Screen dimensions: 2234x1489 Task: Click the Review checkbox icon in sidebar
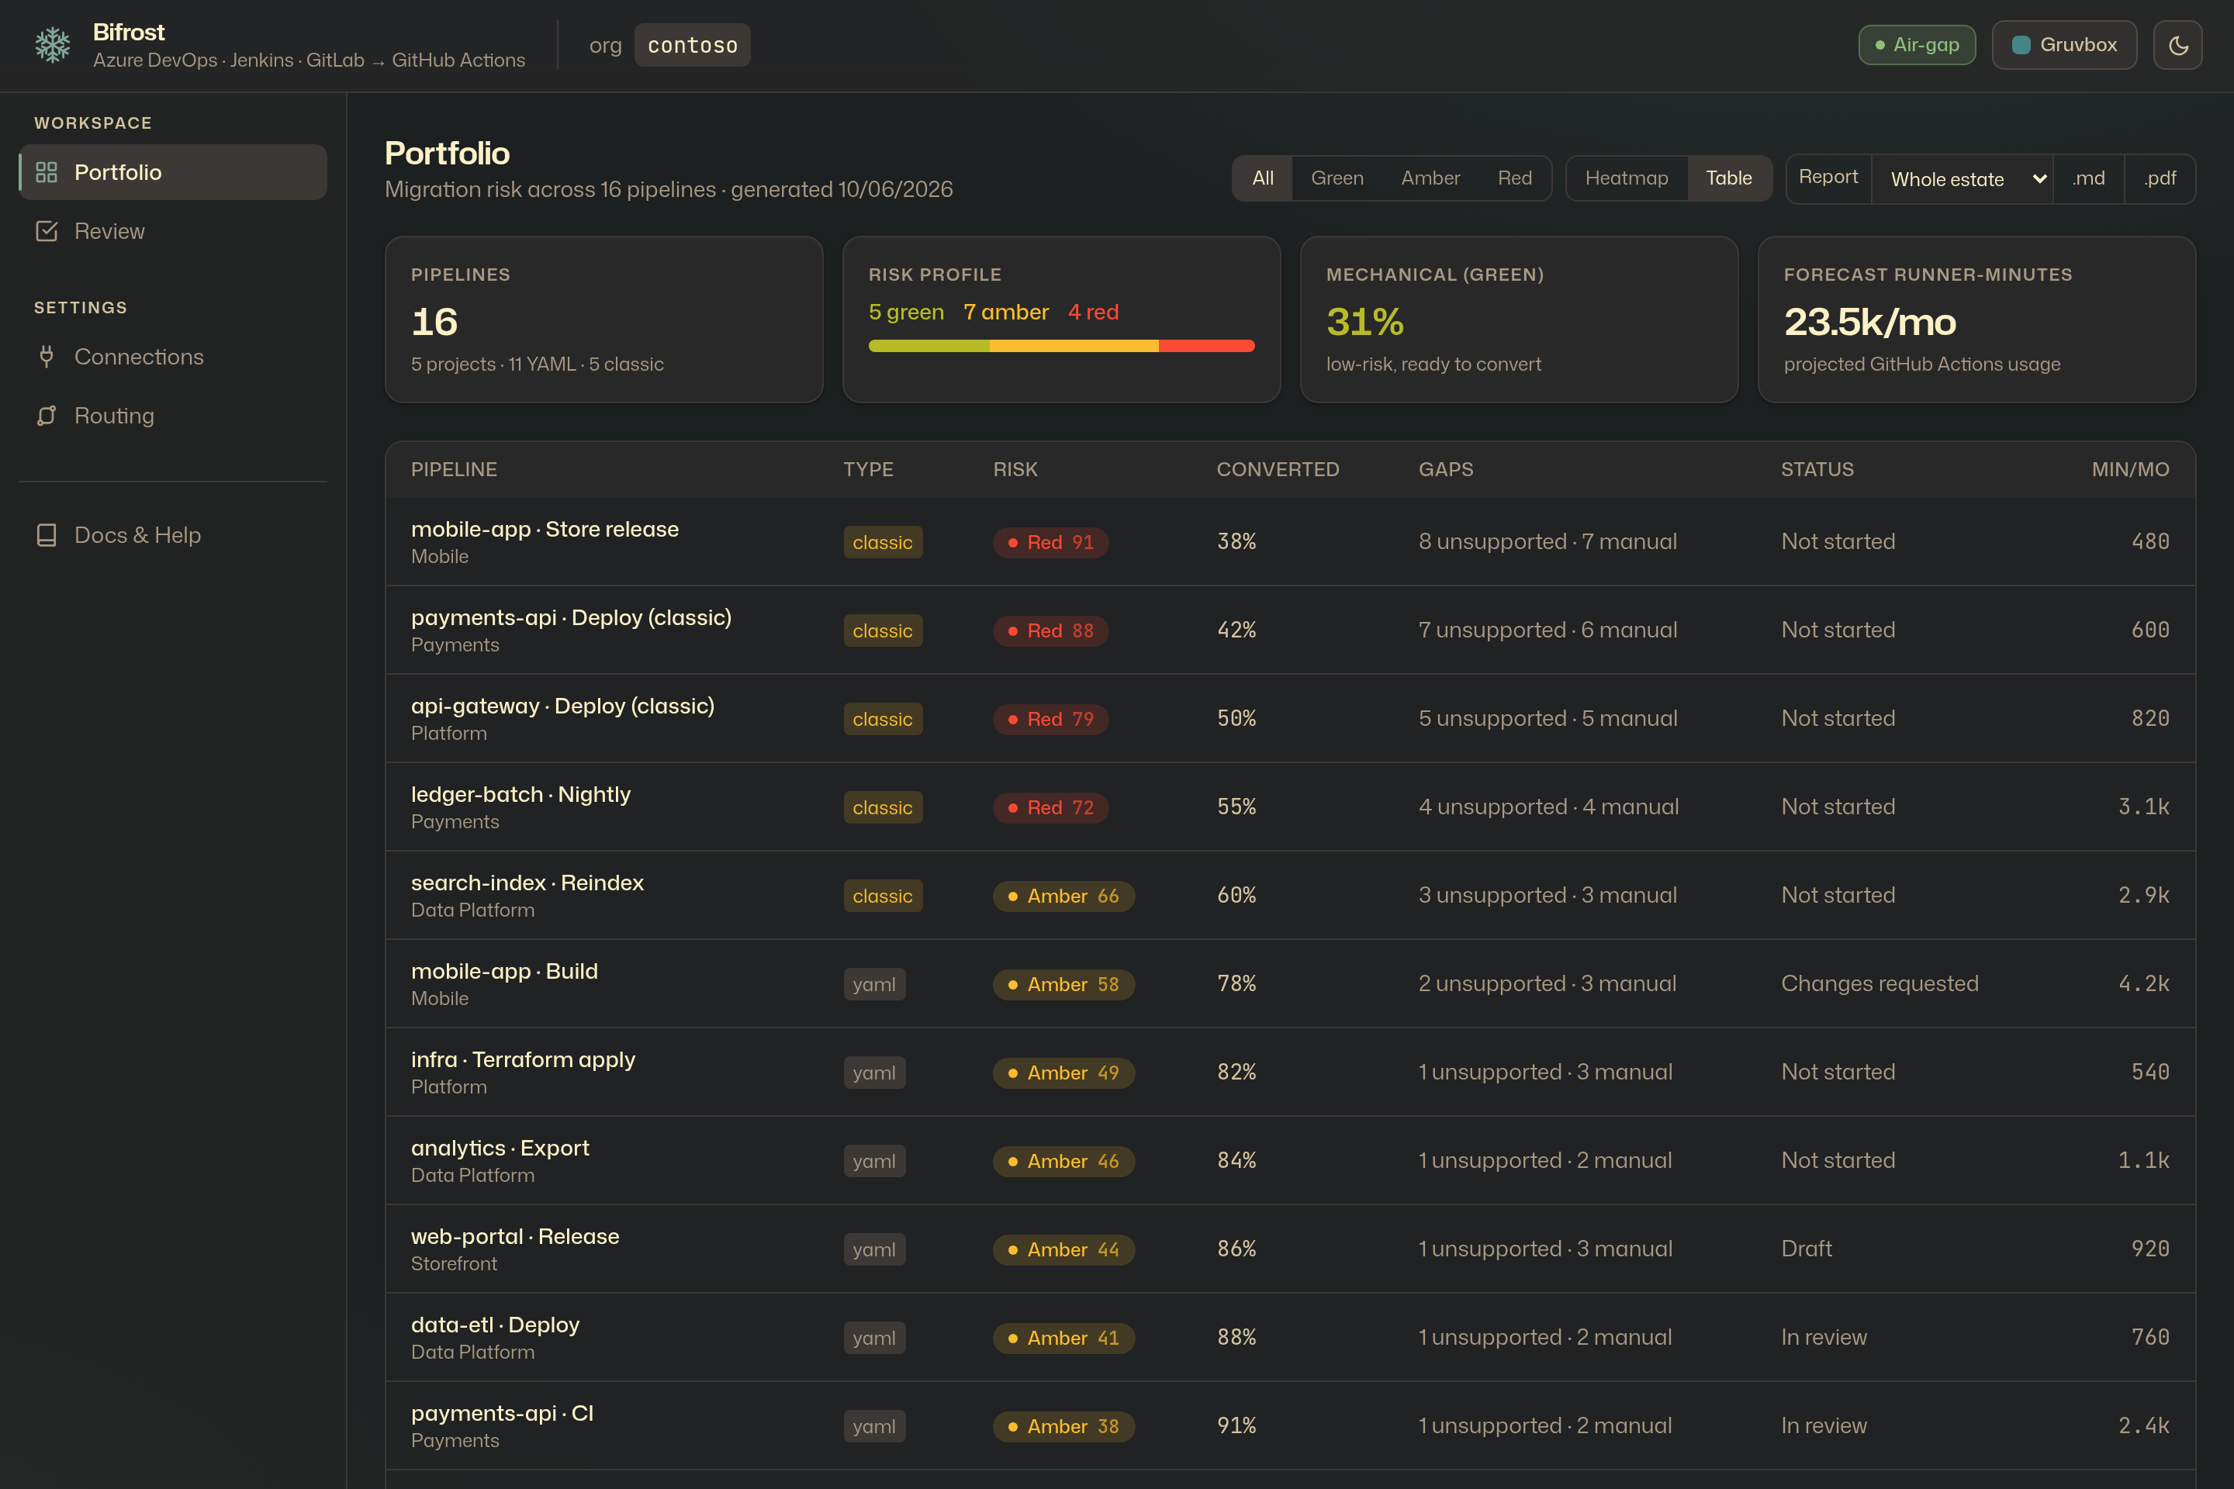click(x=47, y=231)
